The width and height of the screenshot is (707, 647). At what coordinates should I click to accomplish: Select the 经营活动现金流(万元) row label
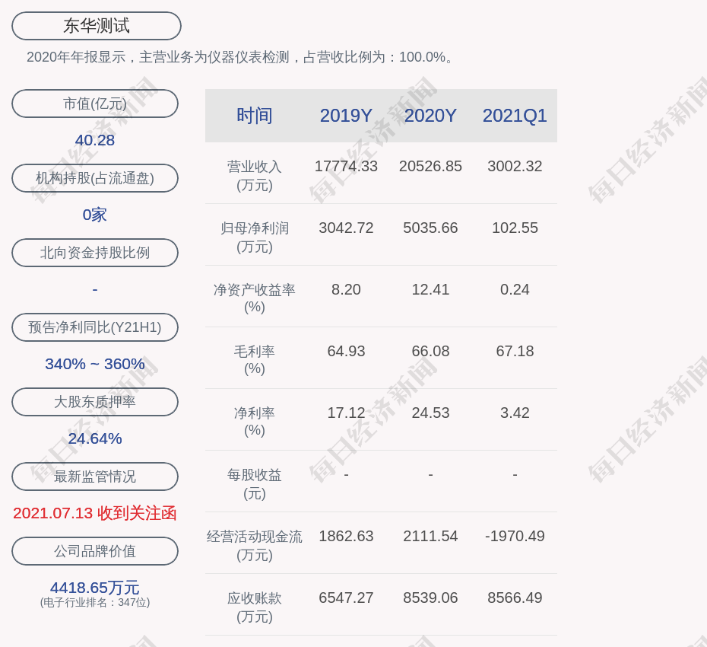click(x=255, y=546)
